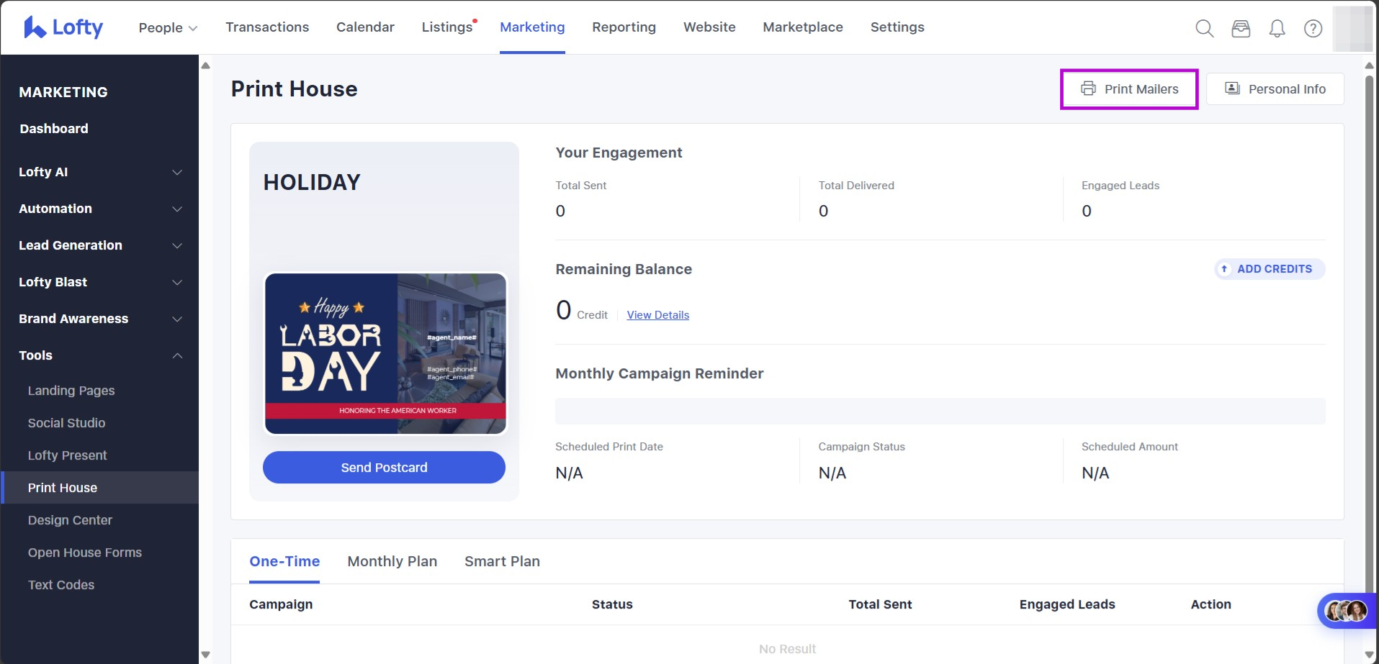Click the Labor Day postcard thumbnail
The image size is (1379, 664).
(x=385, y=353)
